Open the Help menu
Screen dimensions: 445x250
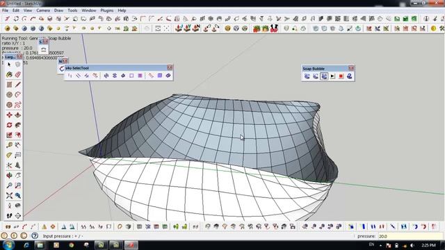coord(122,10)
